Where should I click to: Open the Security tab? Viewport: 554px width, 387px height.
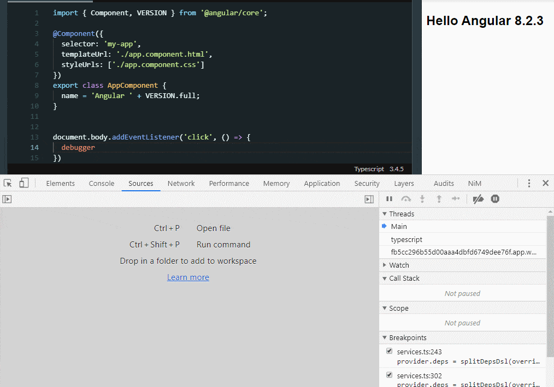pos(367,183)
